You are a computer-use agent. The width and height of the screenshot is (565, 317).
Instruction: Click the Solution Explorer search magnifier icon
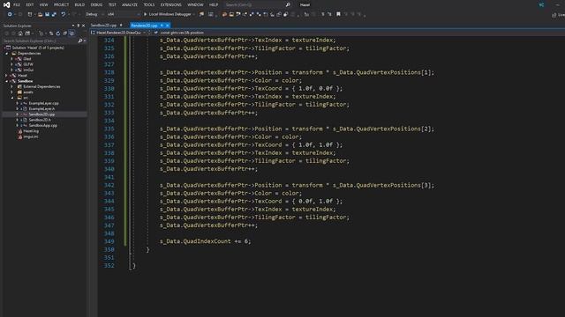tap(80, 41)
